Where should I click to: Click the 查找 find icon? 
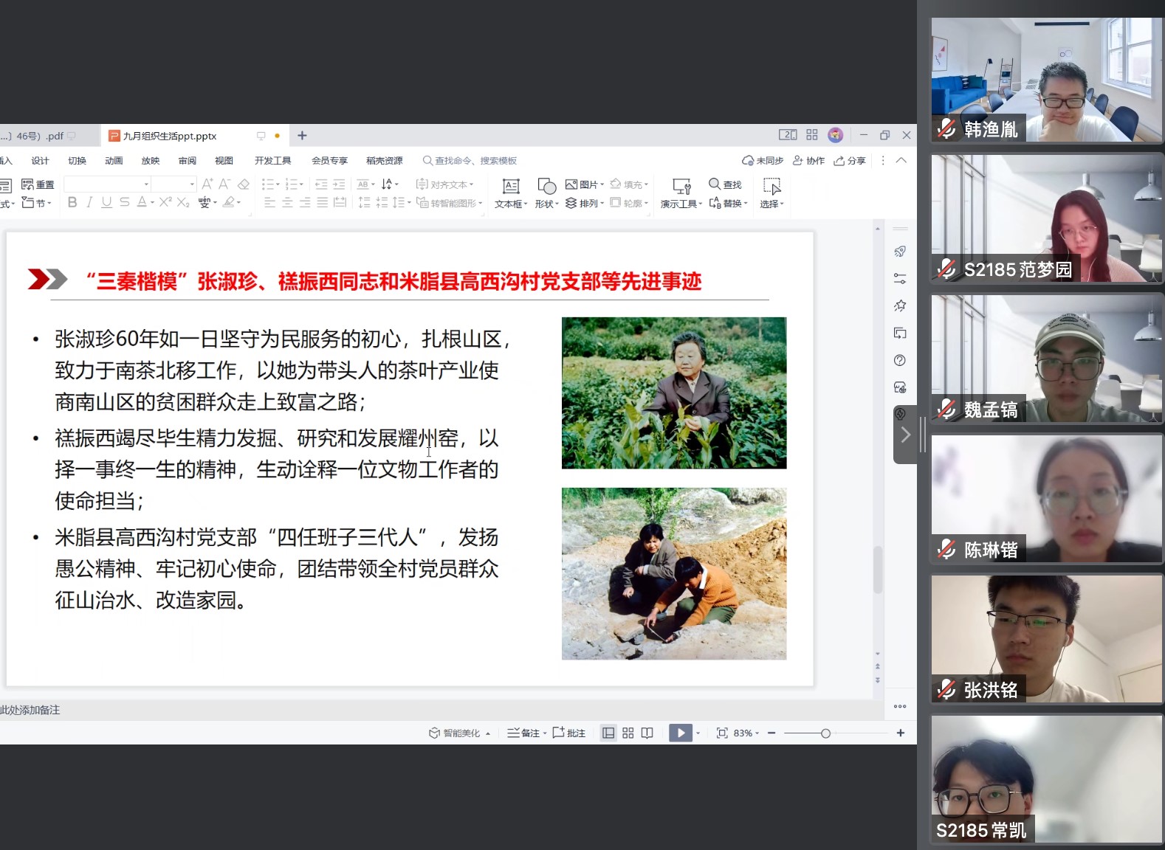724,184
